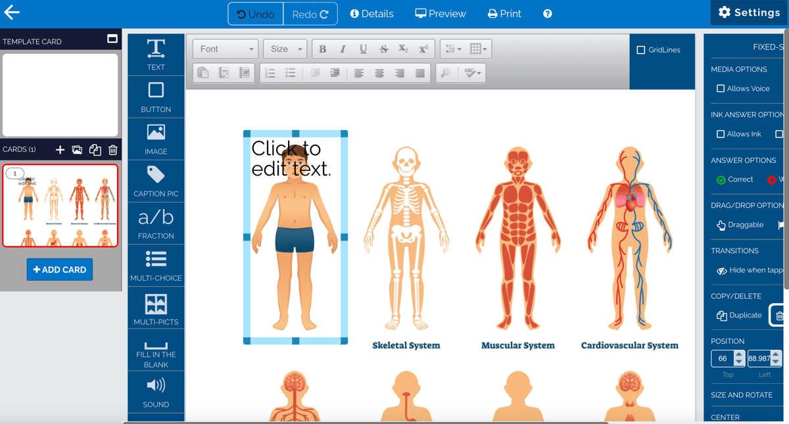The image size is (789, 424).
Task: Delete card using trash icon in Cards header
Action: 112,150
